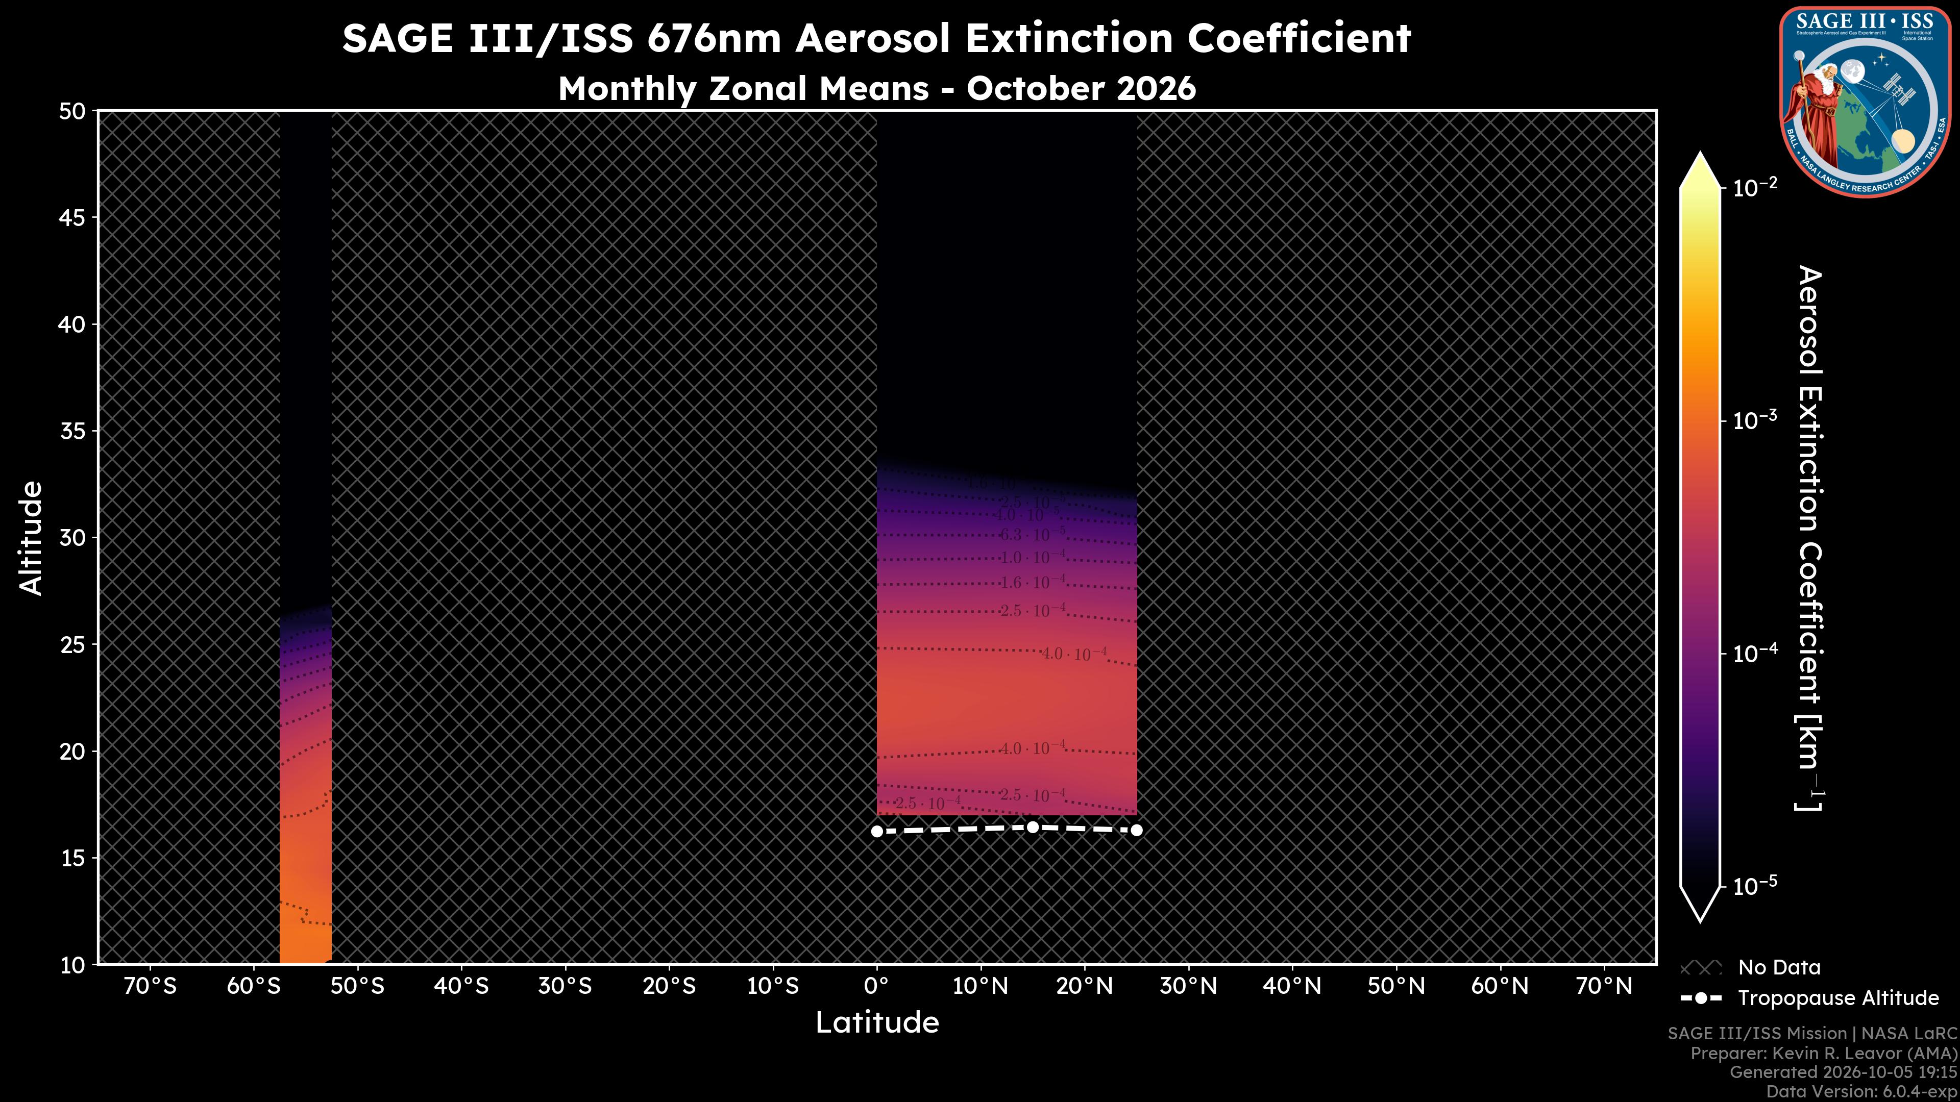Click the 'Altitude' y-axis label

[31, 538]
